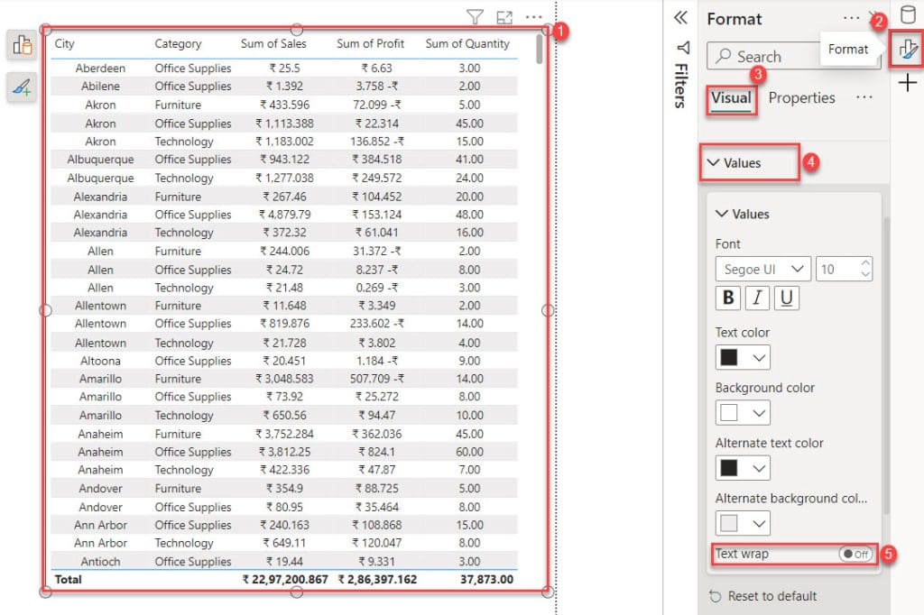Click the 60.00 quantity value
This screenshot has width=924, height=615.
[469, 452]
